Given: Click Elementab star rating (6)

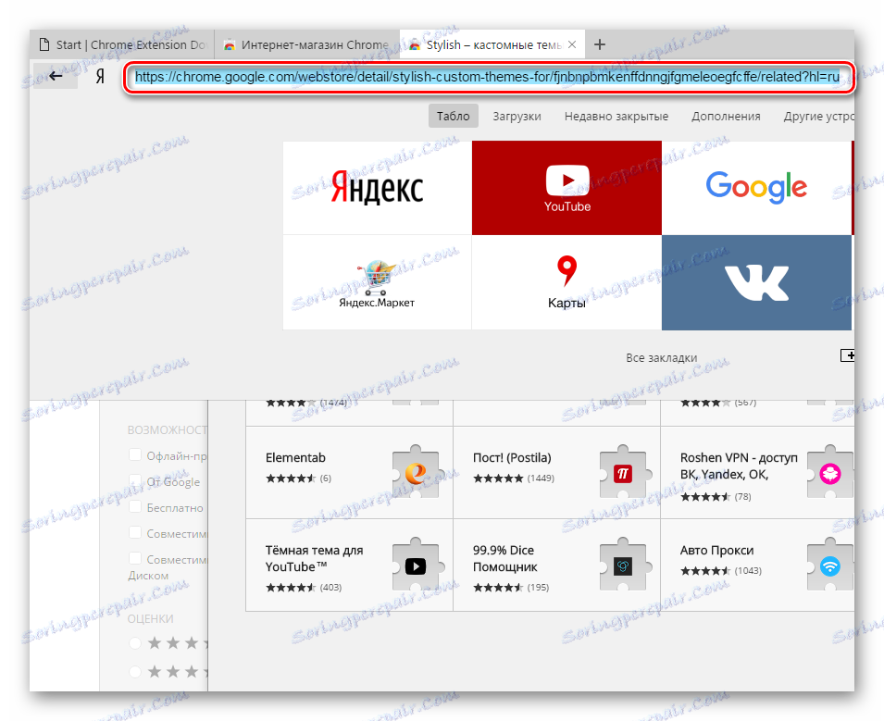Looking at the screenshot, I should point(298,479).
